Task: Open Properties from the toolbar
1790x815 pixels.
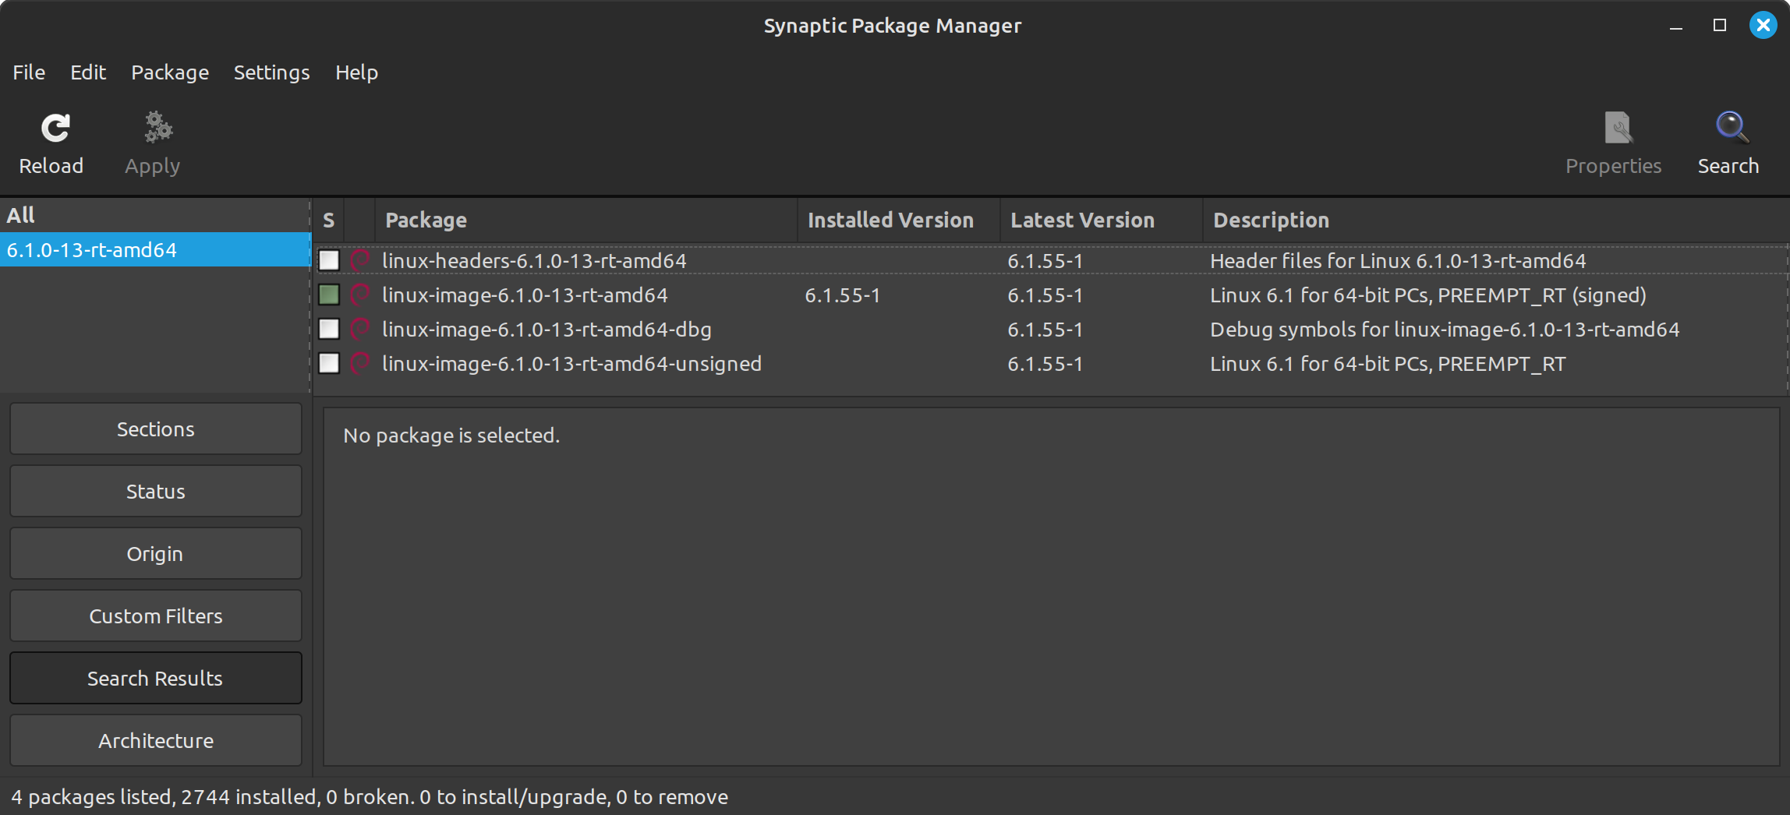Action: pos(1613,144)
